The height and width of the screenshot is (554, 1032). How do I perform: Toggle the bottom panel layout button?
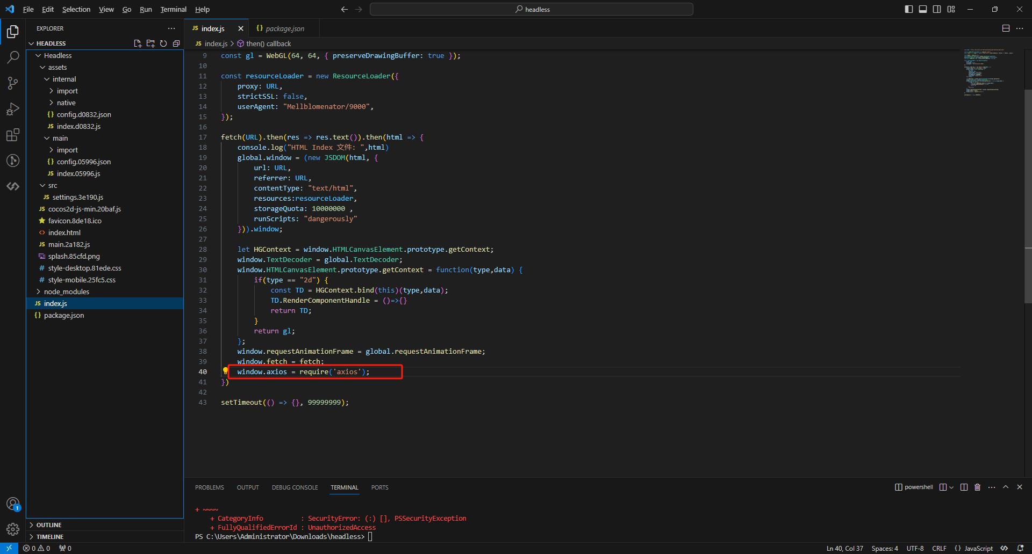click(x=923, y=9)
